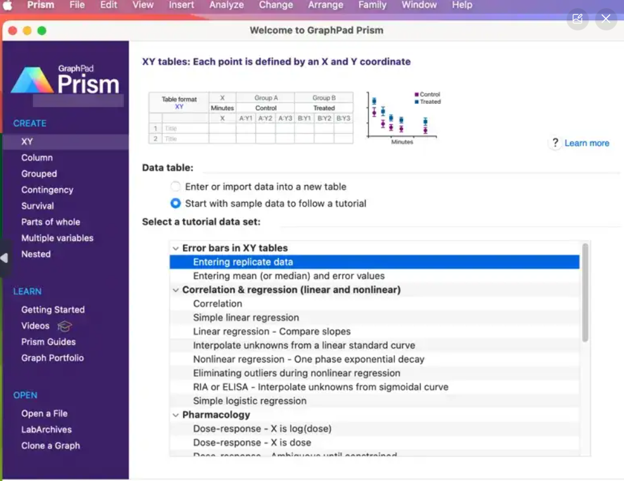This screenshot has width=624, height=481.
Task: Select Grouped table type
Action: click(39, 174)
